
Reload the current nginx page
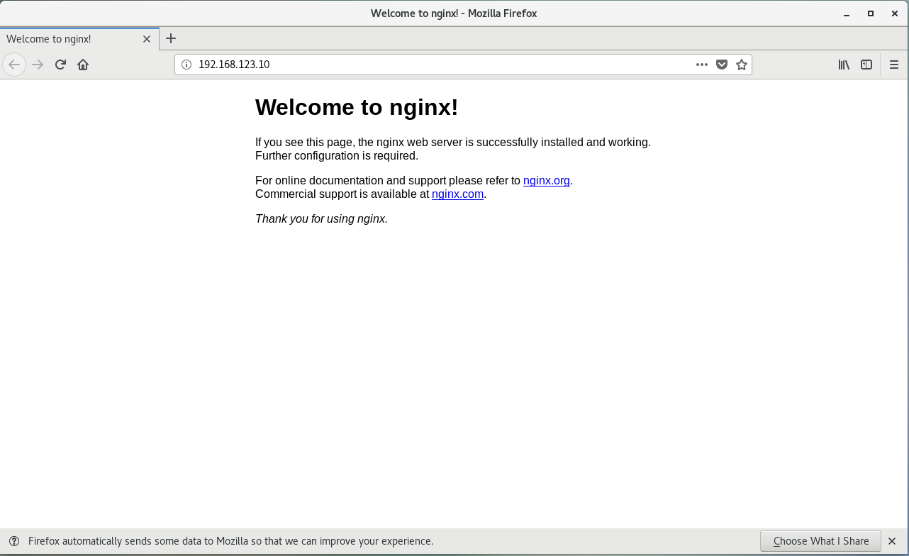pos(61,65)
